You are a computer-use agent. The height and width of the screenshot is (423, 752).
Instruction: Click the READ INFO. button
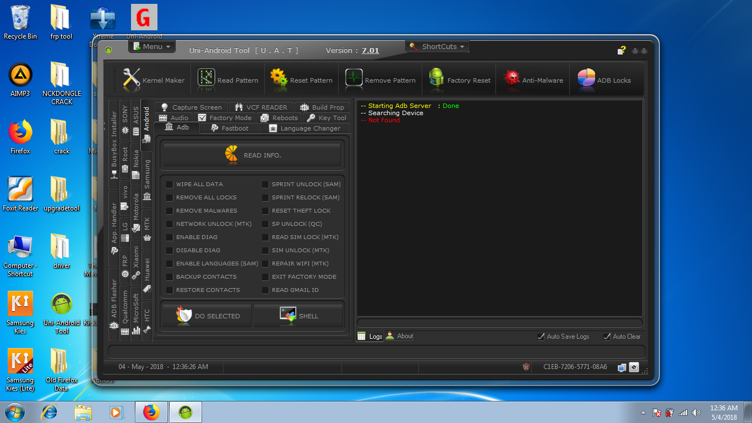click(x=253, y=155)
